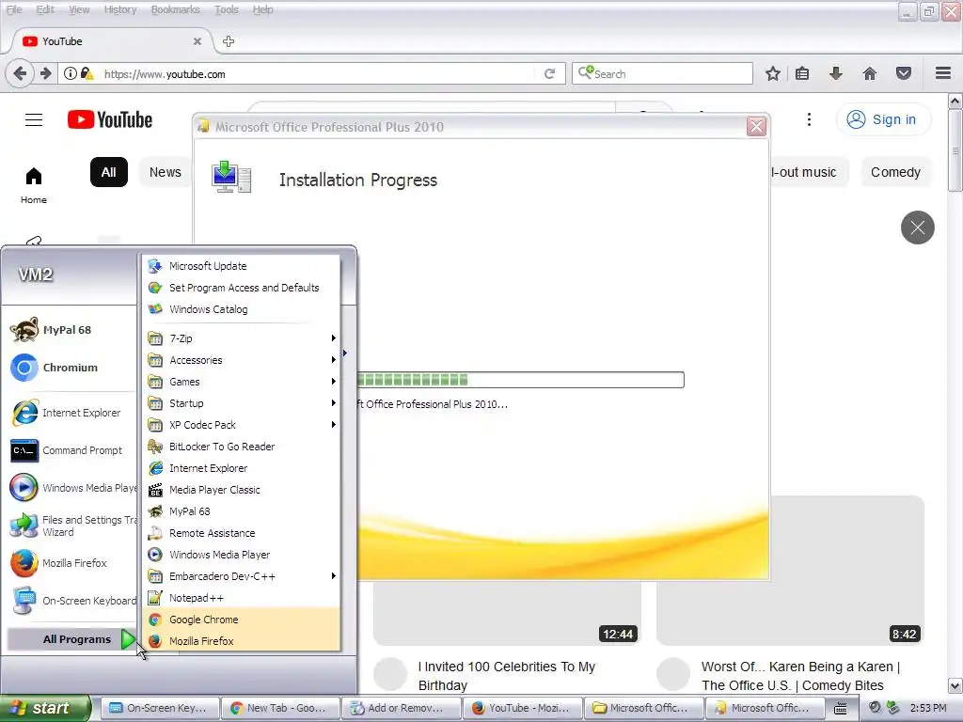
Task: Switch to Add or Remove Programs taskbar button
Action: (401, 708)
